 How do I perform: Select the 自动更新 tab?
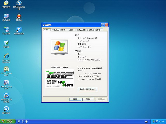91,30
